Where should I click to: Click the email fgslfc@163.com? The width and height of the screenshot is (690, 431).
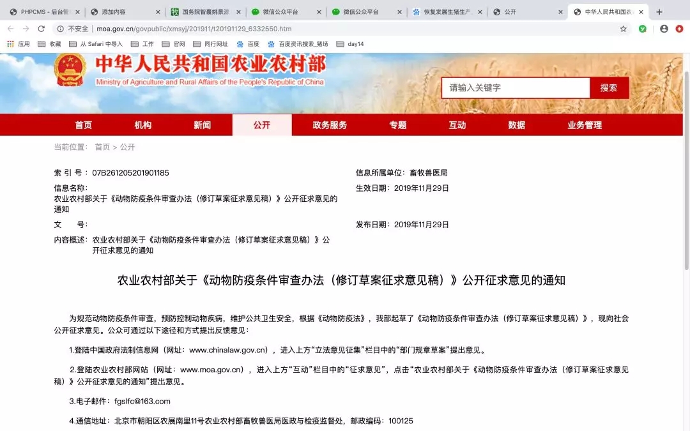pyautogui.click(x=142, y=401)
